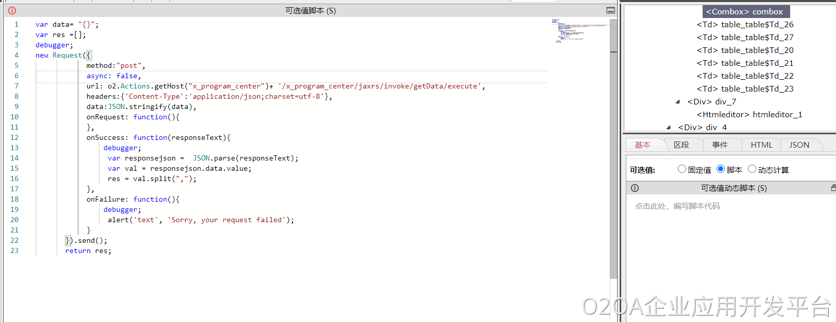Click the dynamic script placeholder to write code
836x322 pixels.
[x=677, y=206]
